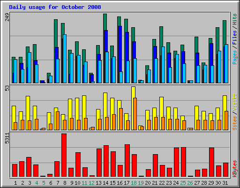The height and width of the screenshot is (188, 240).
Task: Click the red KBytes legend label
Action: pos(235,169)
